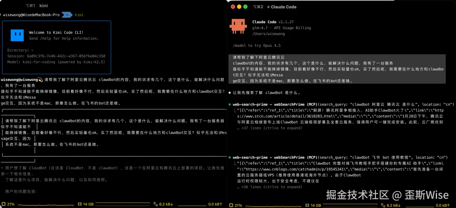456x208 pixels.
Task: Click the orange Claude Code mascot icon
Action: [238, 27]
